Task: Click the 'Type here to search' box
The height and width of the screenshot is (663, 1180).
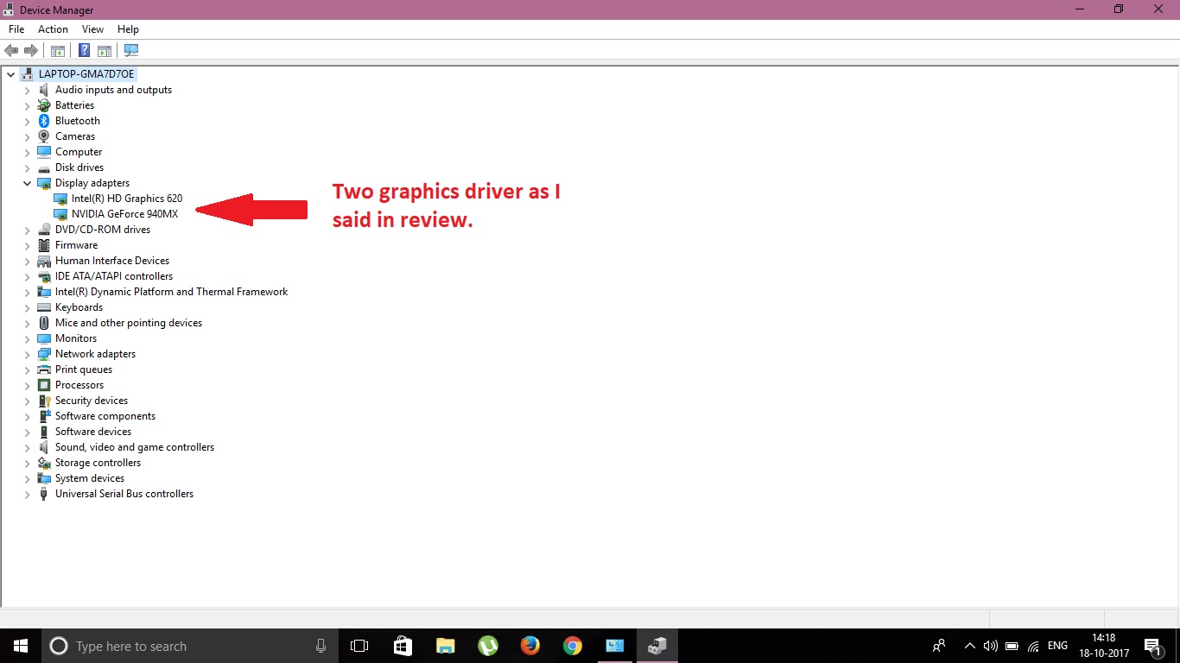Action: pyautogui.click(x=190, y=646)
